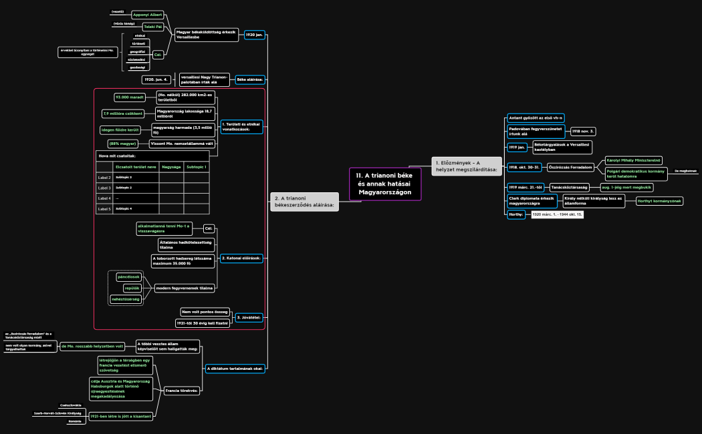
Task: Select '2. A trianoni békeszerződés aláírása' node
Action: click(305, 201)
